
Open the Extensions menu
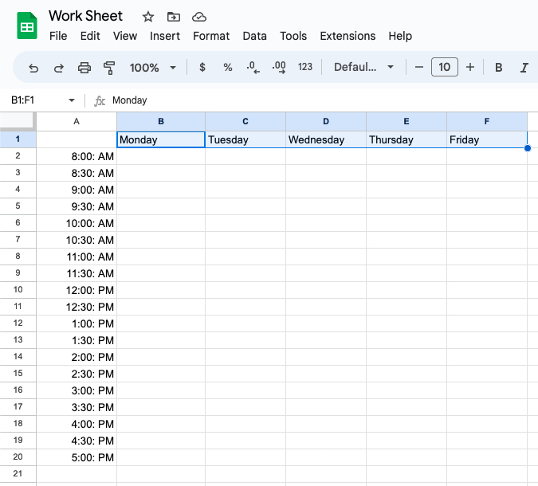[348, 36]
